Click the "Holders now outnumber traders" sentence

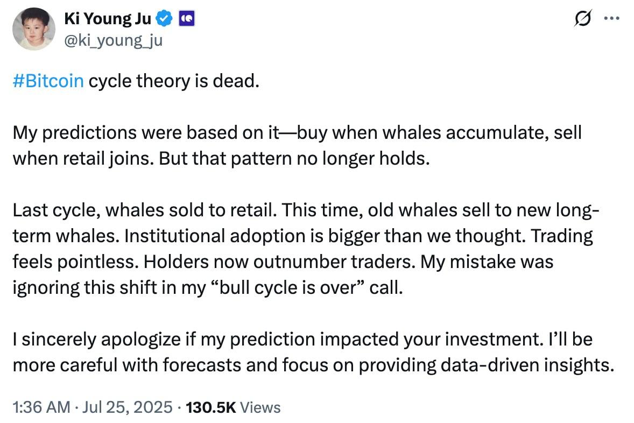coord(279,262)
